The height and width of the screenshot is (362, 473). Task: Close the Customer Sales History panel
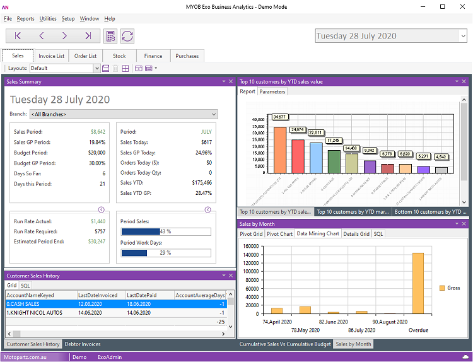point(231,276)
